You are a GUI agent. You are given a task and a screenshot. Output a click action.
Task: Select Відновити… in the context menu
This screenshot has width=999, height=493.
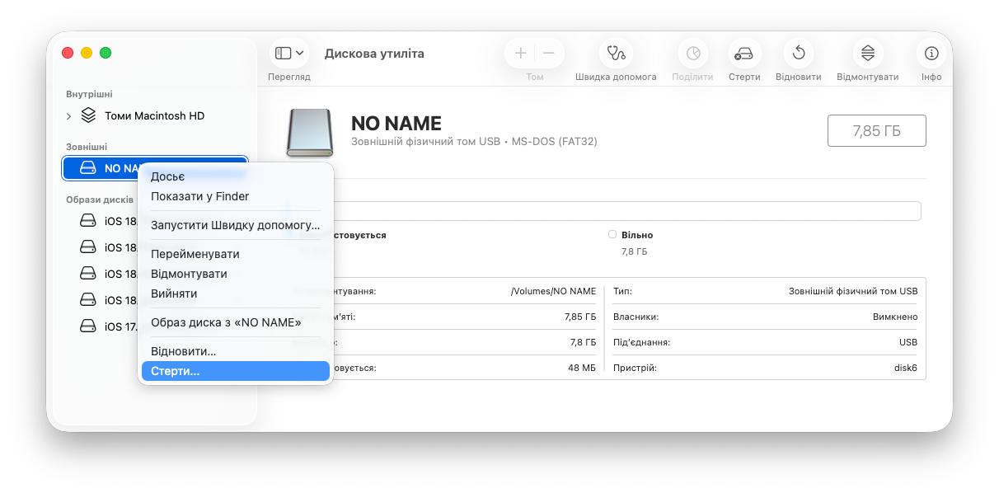(235, 351)
